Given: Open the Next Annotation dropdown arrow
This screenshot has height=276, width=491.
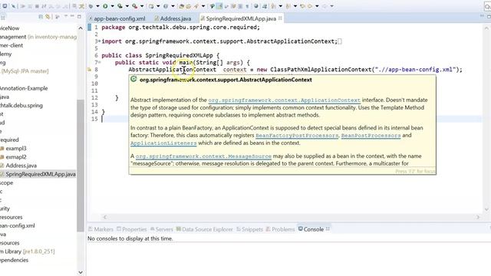Looking at the screenshot, I should pyautogui.click(x=281, y=6).
